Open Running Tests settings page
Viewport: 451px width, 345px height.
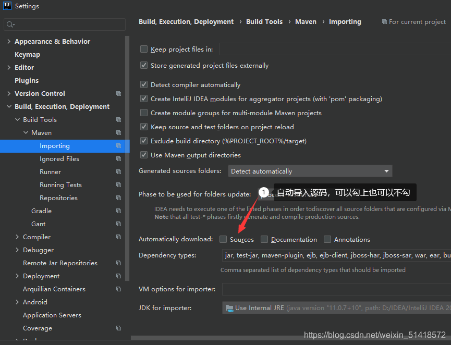click(x=60, y=185)
